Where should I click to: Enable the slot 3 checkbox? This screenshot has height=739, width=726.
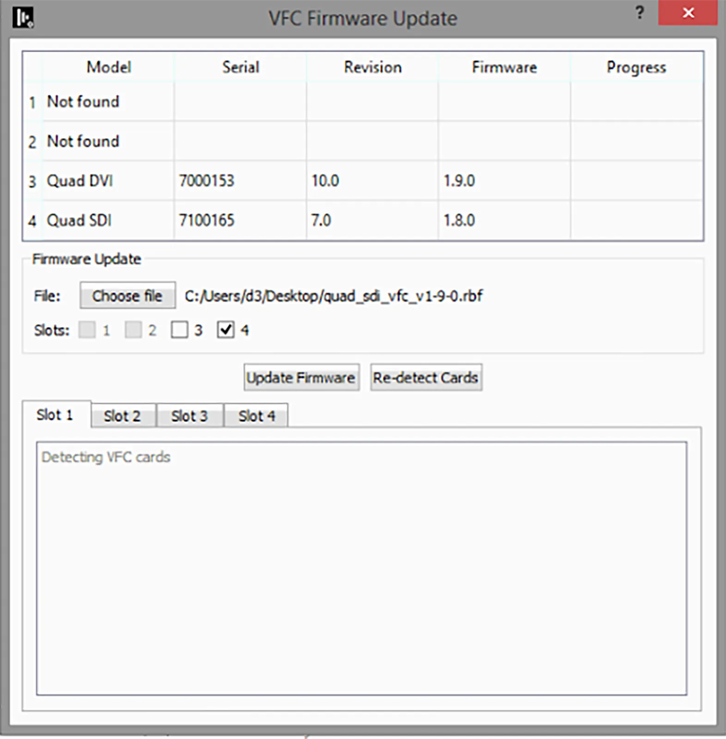[179, 330]
